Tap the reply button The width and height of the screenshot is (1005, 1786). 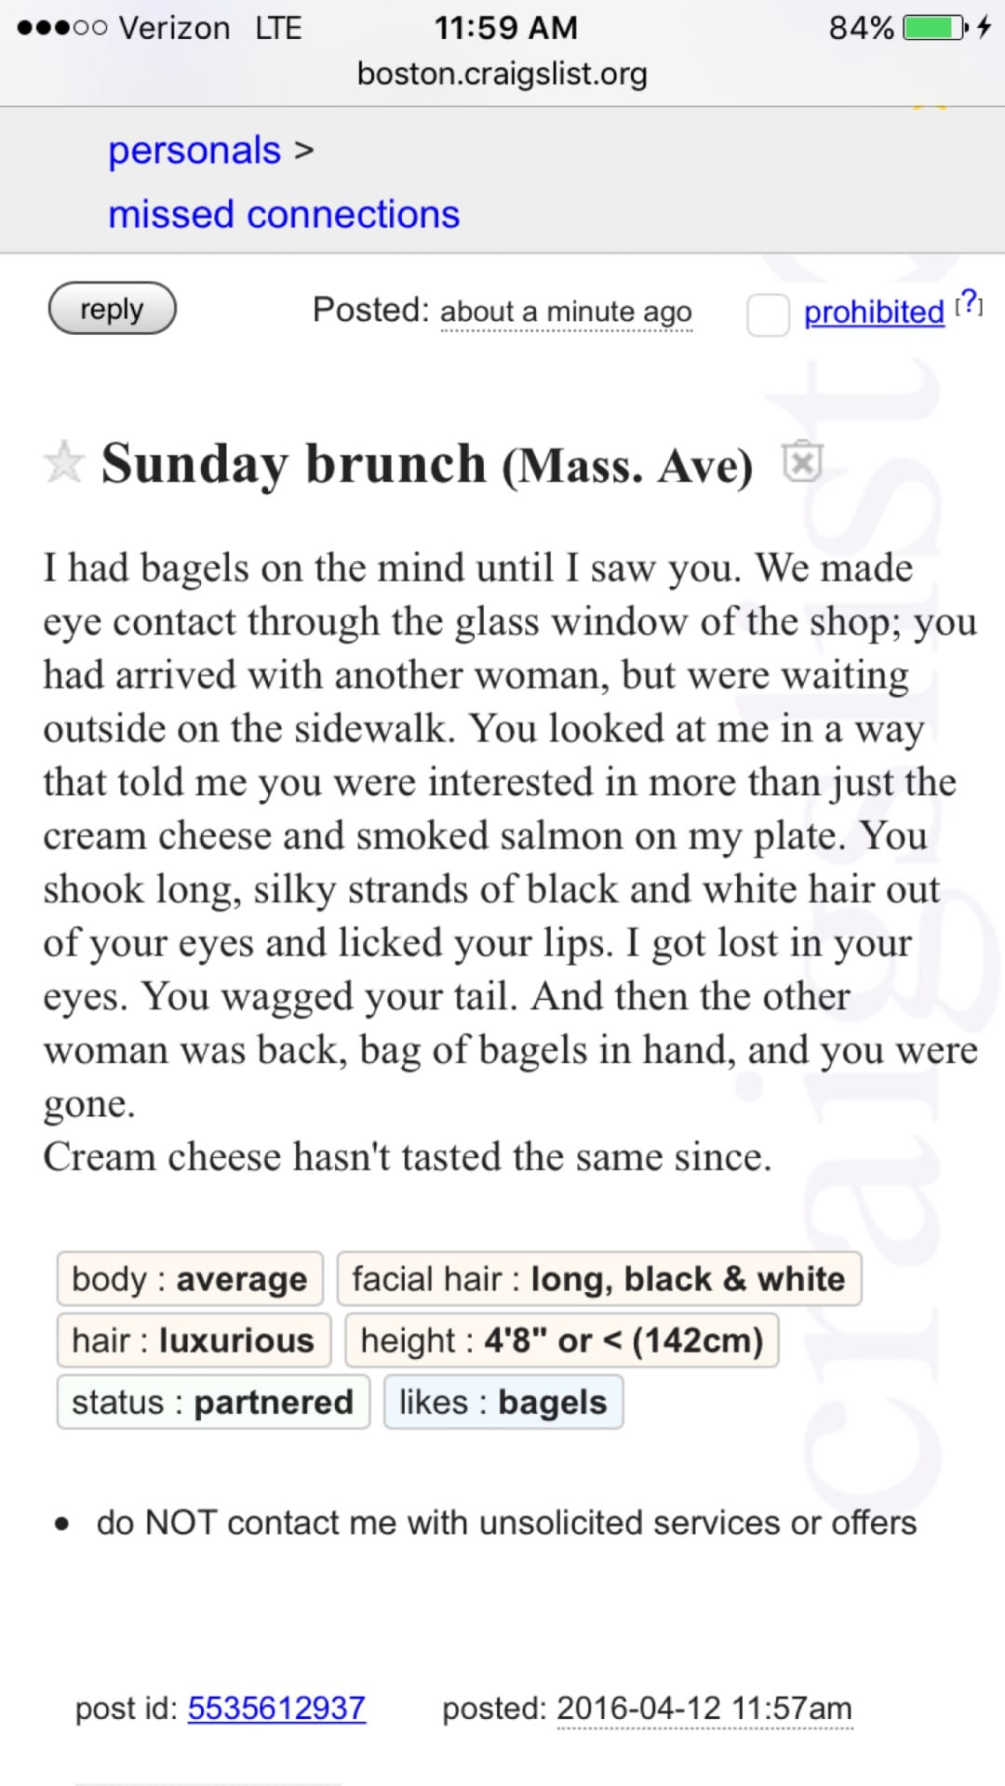click(112, 309)
